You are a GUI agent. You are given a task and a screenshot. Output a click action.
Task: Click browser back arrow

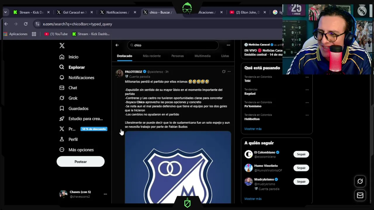click(x=6, y=24)
